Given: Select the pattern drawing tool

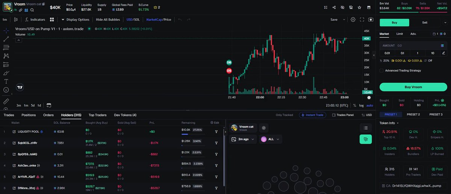Looking at the screenshot, I should coord(6,56).
